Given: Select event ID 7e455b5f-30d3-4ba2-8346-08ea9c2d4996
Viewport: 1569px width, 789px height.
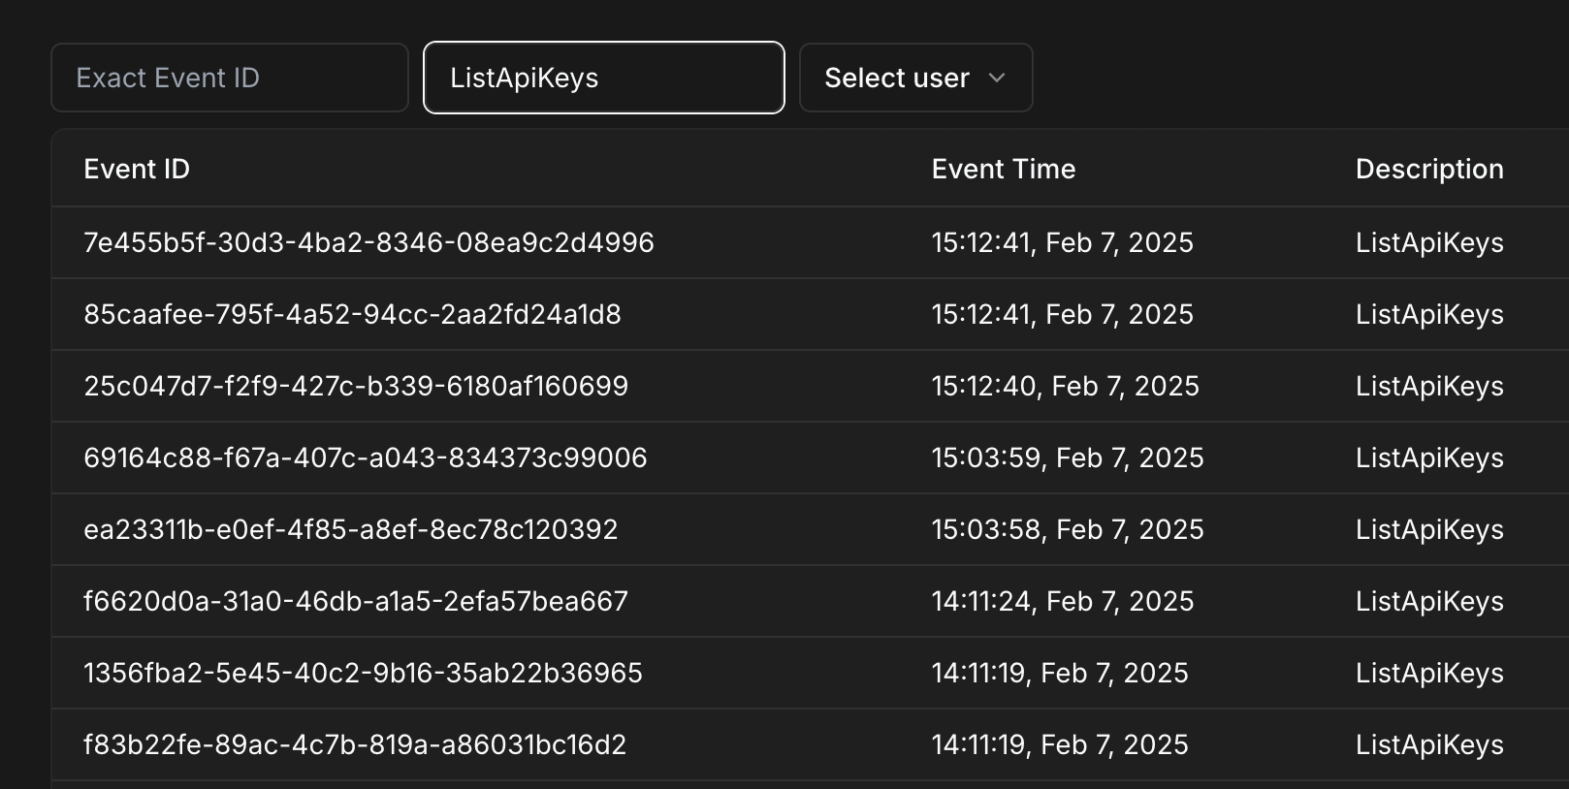Looking at the screenshot, I should coord(368,242).
